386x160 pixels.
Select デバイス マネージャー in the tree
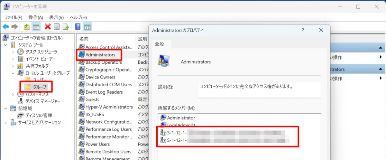43,101
